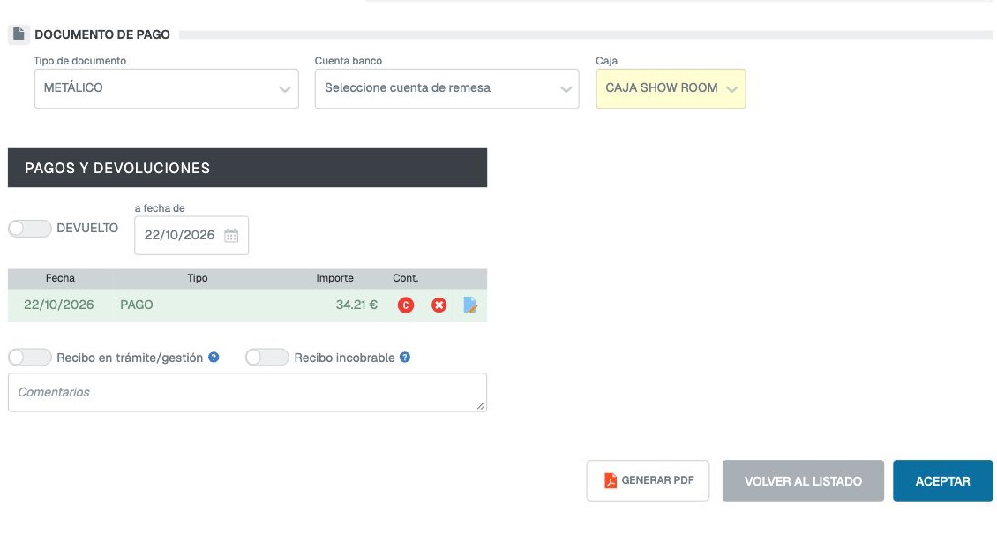The image size is (997, 543).
Task: Click the Aceptar button
Action: [943, 480]
